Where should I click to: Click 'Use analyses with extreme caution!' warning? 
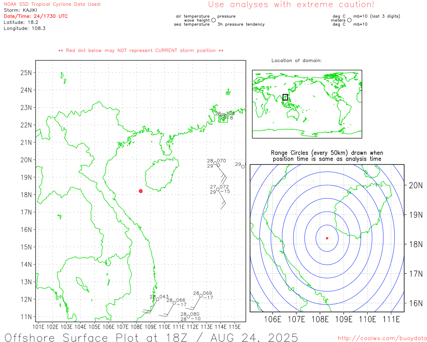pyautogui.click(x=291, y=4)
